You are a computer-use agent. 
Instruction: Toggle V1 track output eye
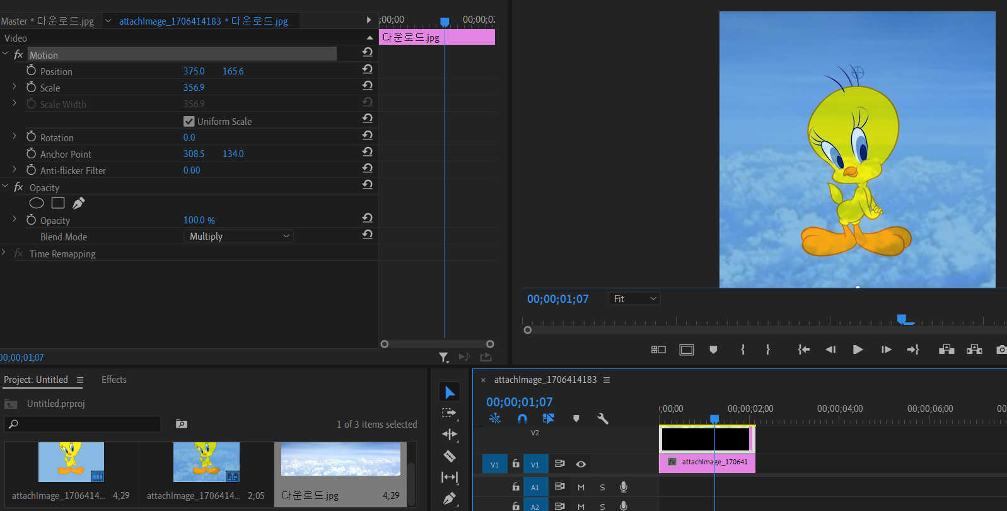[581, 464]
